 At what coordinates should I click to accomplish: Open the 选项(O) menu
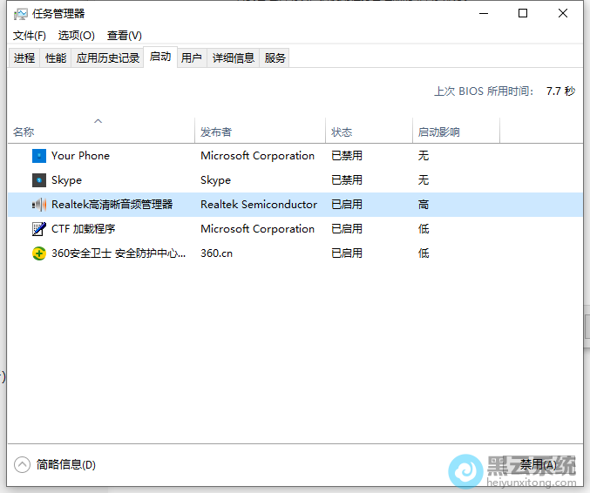coord(76,36)
